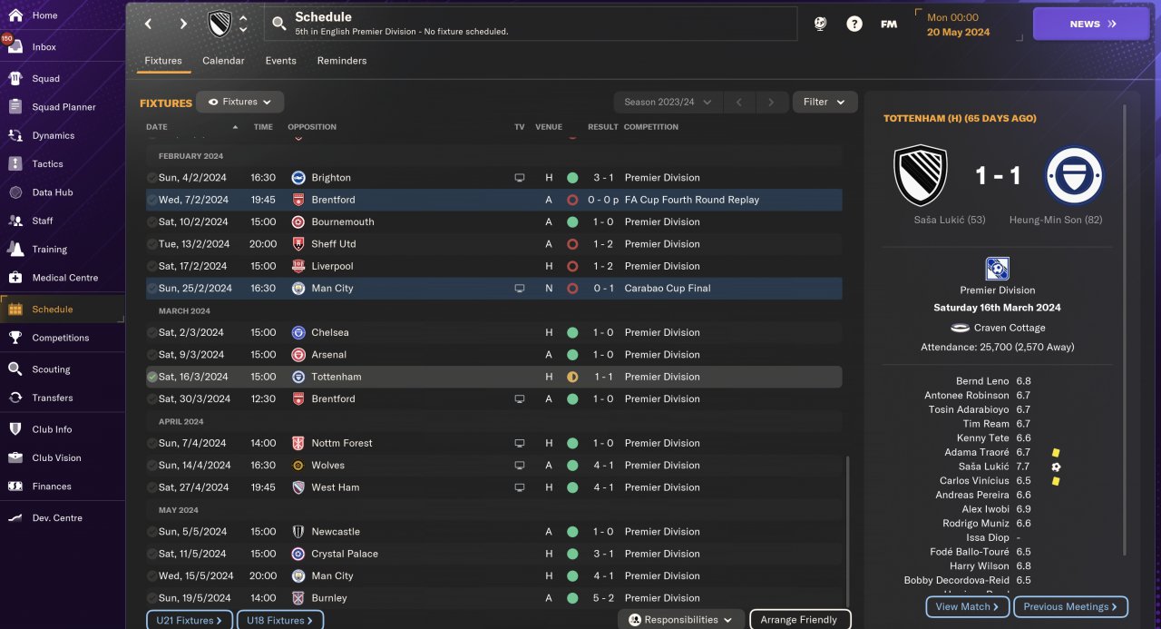
Task: Open the Finances icon
Action: (15, 486)
